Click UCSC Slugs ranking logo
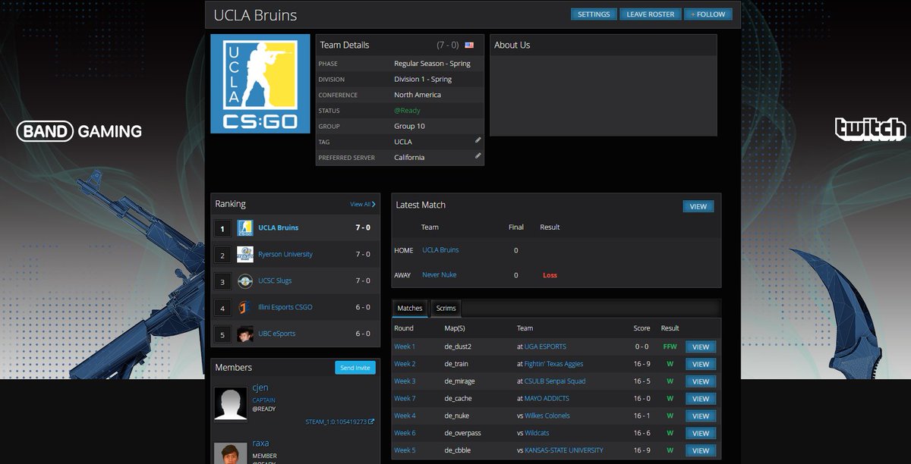The height and width of the screenshot is (464, 911). click(x=245, y=281)
